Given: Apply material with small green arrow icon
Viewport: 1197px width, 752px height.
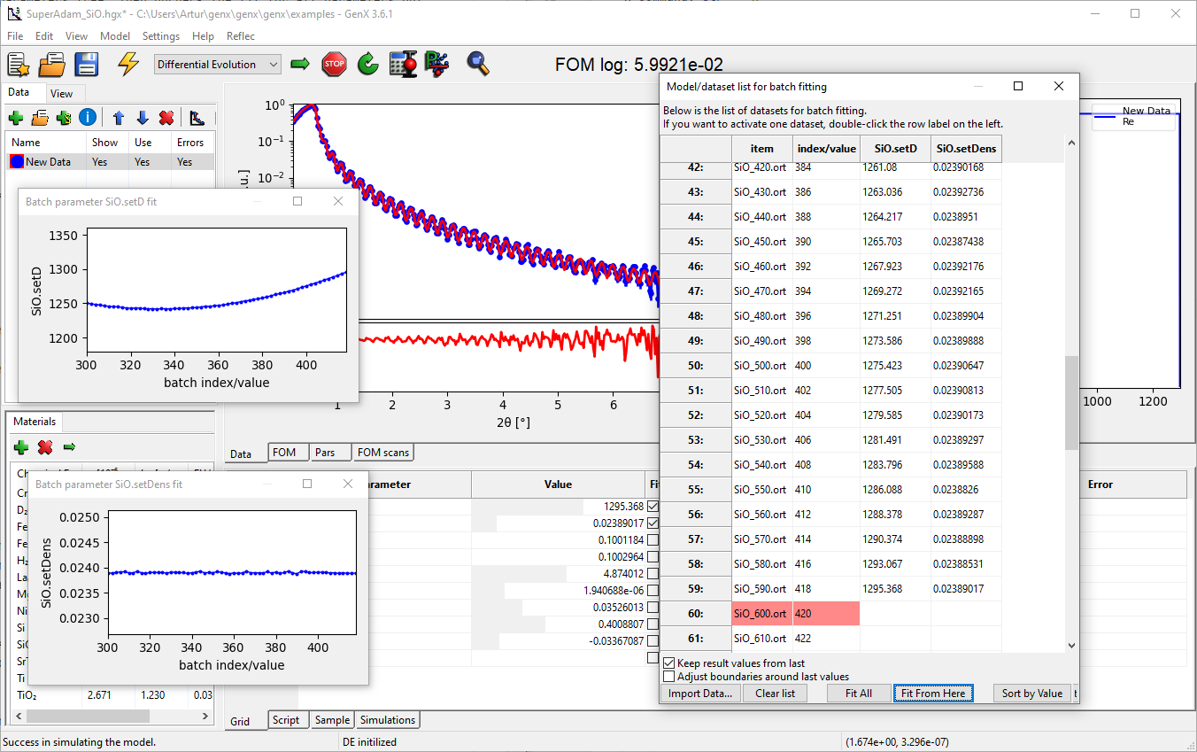Looking at the screenshot, I should coord(69,447).
